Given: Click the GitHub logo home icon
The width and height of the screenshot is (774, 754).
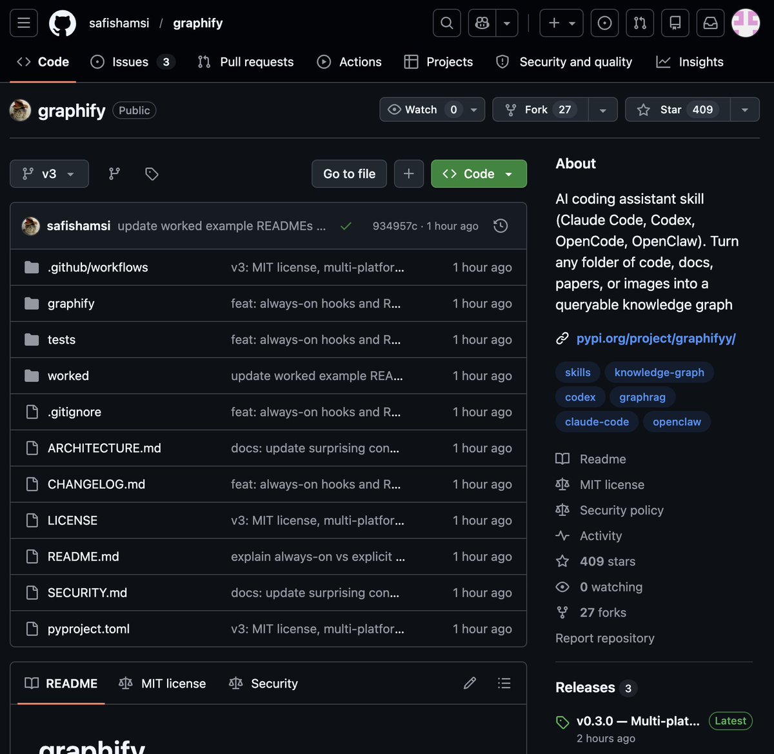Looking at the screenshot, I should [x=62, y=23].
